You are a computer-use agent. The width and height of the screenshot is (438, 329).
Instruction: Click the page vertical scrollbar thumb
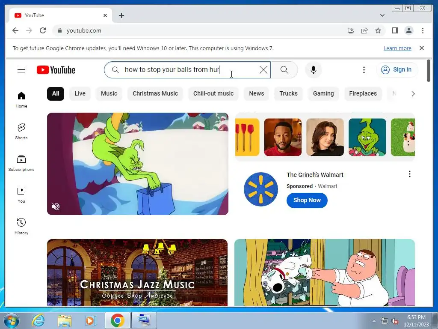click(x=429, y=71)
